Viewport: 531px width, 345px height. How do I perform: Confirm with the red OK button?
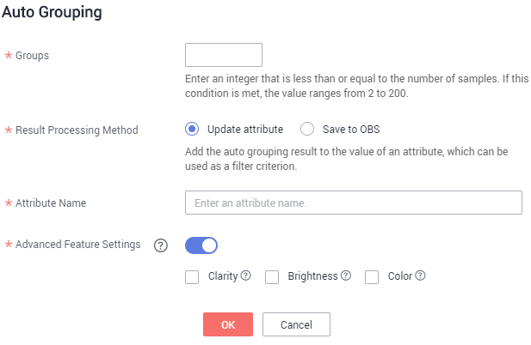[x=228, y=324]
